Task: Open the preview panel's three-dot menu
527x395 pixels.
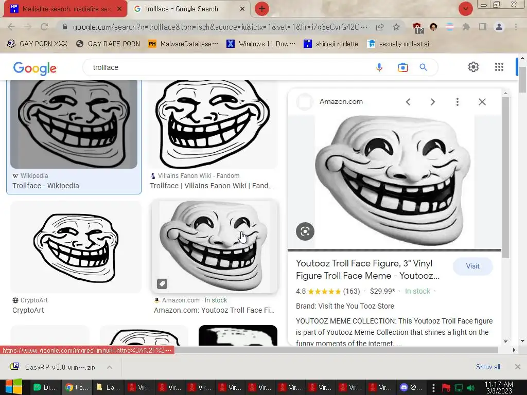Action: [x=457, y=102]
